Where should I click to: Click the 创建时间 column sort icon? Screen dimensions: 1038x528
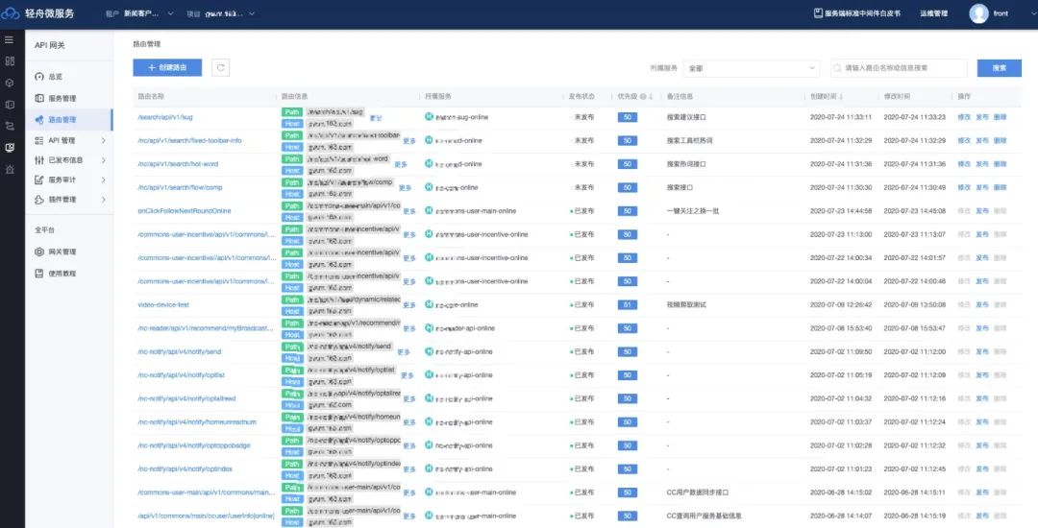click(843, 96)
